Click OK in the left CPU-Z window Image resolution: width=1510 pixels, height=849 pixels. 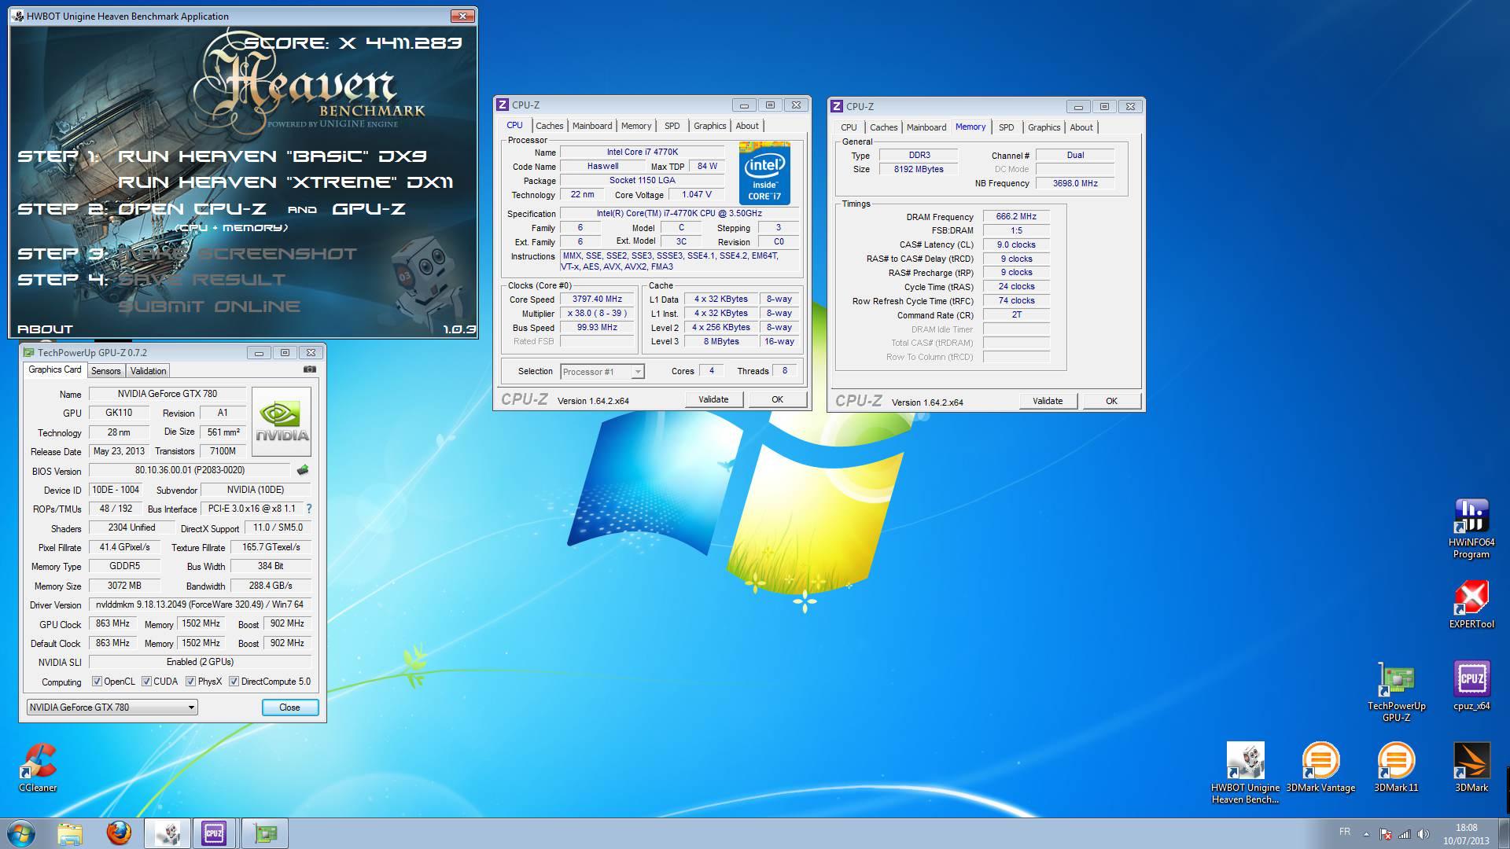tap(777, 399)
